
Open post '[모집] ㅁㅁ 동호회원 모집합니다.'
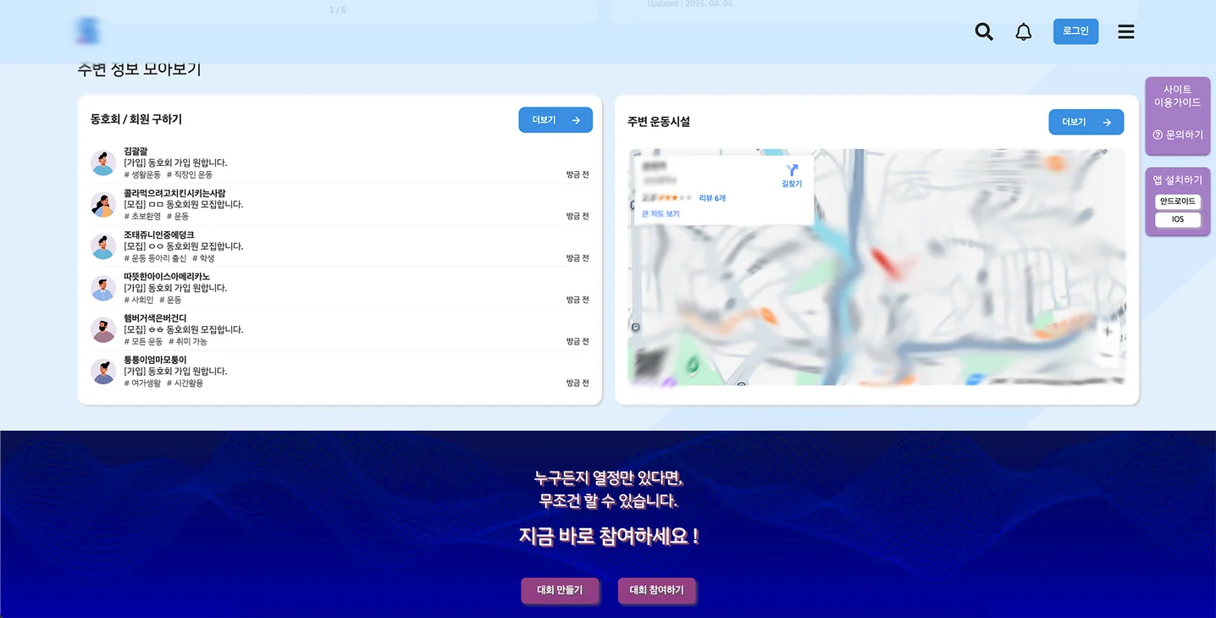pos(183,204)
